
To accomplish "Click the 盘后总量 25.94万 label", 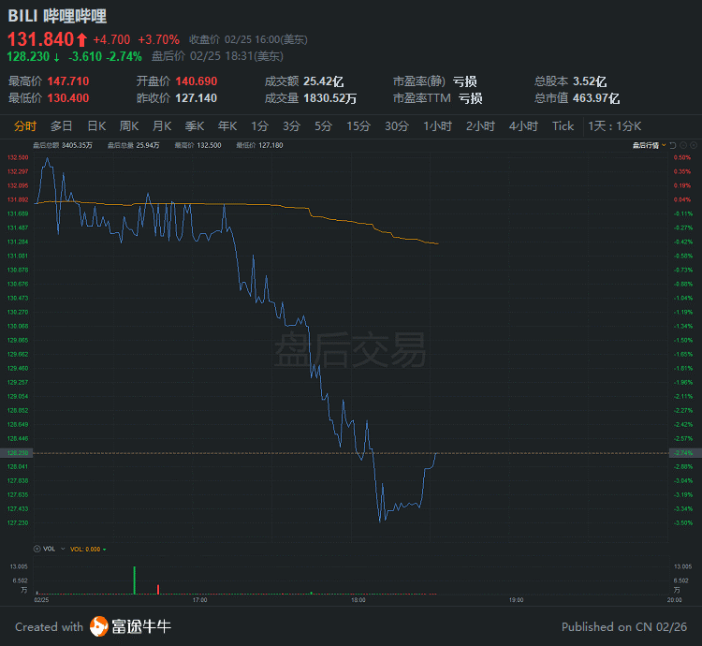I will coord(134,145).
